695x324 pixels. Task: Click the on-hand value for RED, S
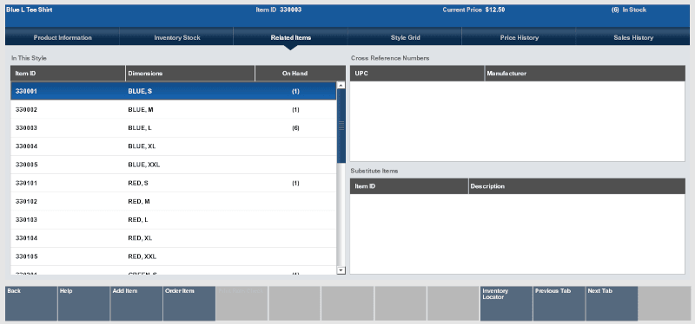[295, 183]
